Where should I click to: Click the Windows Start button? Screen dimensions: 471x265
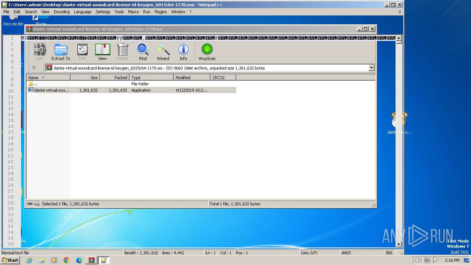click(10, 260)
